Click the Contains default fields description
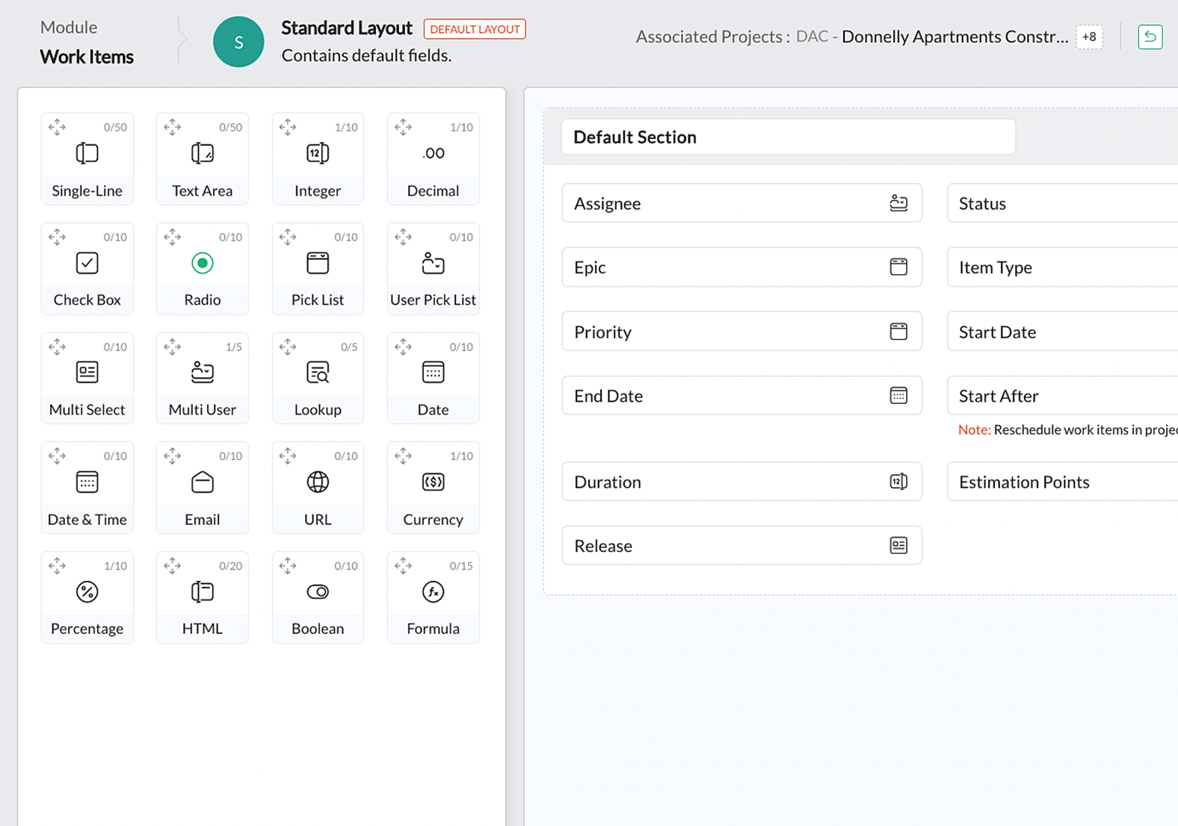This screenshot has width=1178, height=826. 366,55
